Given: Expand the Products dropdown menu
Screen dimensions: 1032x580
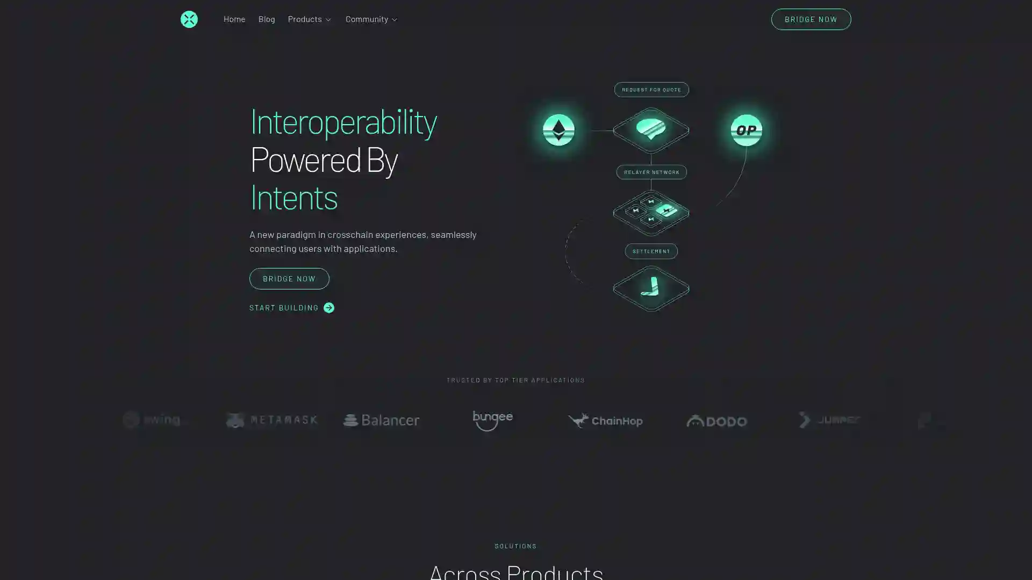Looking at the screenshot, I should click(310, 19).
